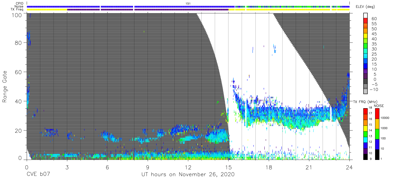This screenshot has height=181, width=393.
Task: Click the "CVE b07" radar beam label
Action: (38, 175)
